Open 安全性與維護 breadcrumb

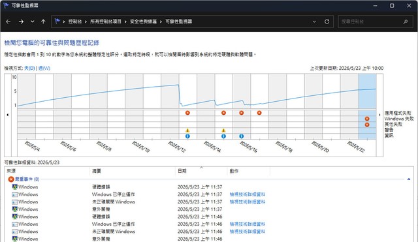click(143, 22)
